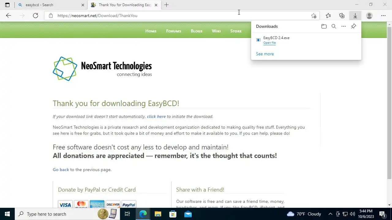
Task: Close the Thank You for Downloading tab
Action: click(156, 5)
